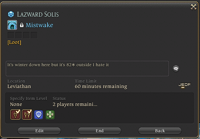Click the first filled DPS slot with checkmark
The width and height of the screenshot is (200, 139).
[x=15, y=115]
